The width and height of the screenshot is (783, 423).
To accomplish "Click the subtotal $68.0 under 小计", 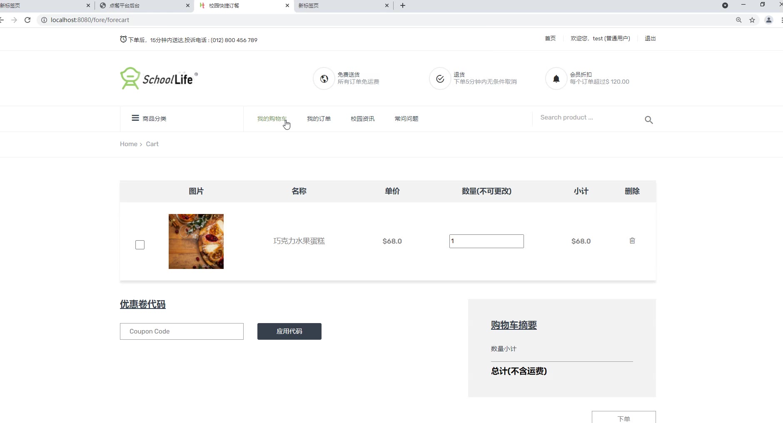I will [581, 241].
